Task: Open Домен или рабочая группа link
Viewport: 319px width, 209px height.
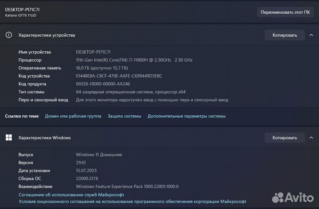Action: (x=73, y=116)
